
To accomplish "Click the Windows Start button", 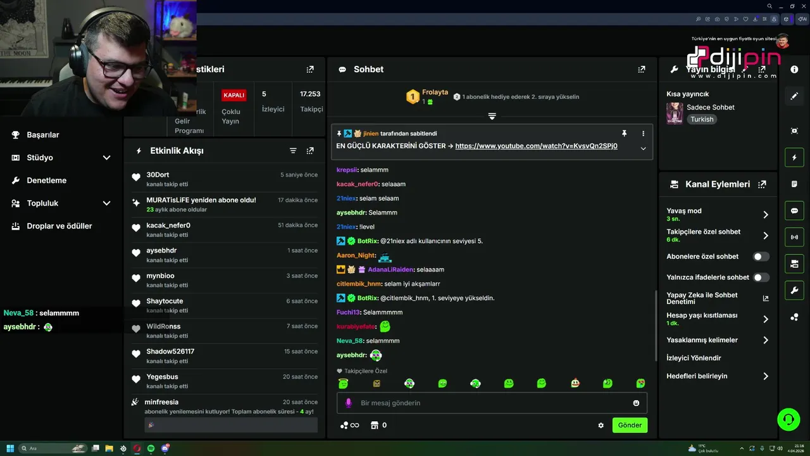I will (10, 448).
